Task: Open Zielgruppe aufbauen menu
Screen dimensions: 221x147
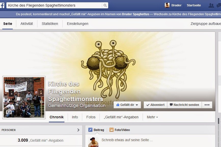Action: pyautogui.click(x=205, y=24)
